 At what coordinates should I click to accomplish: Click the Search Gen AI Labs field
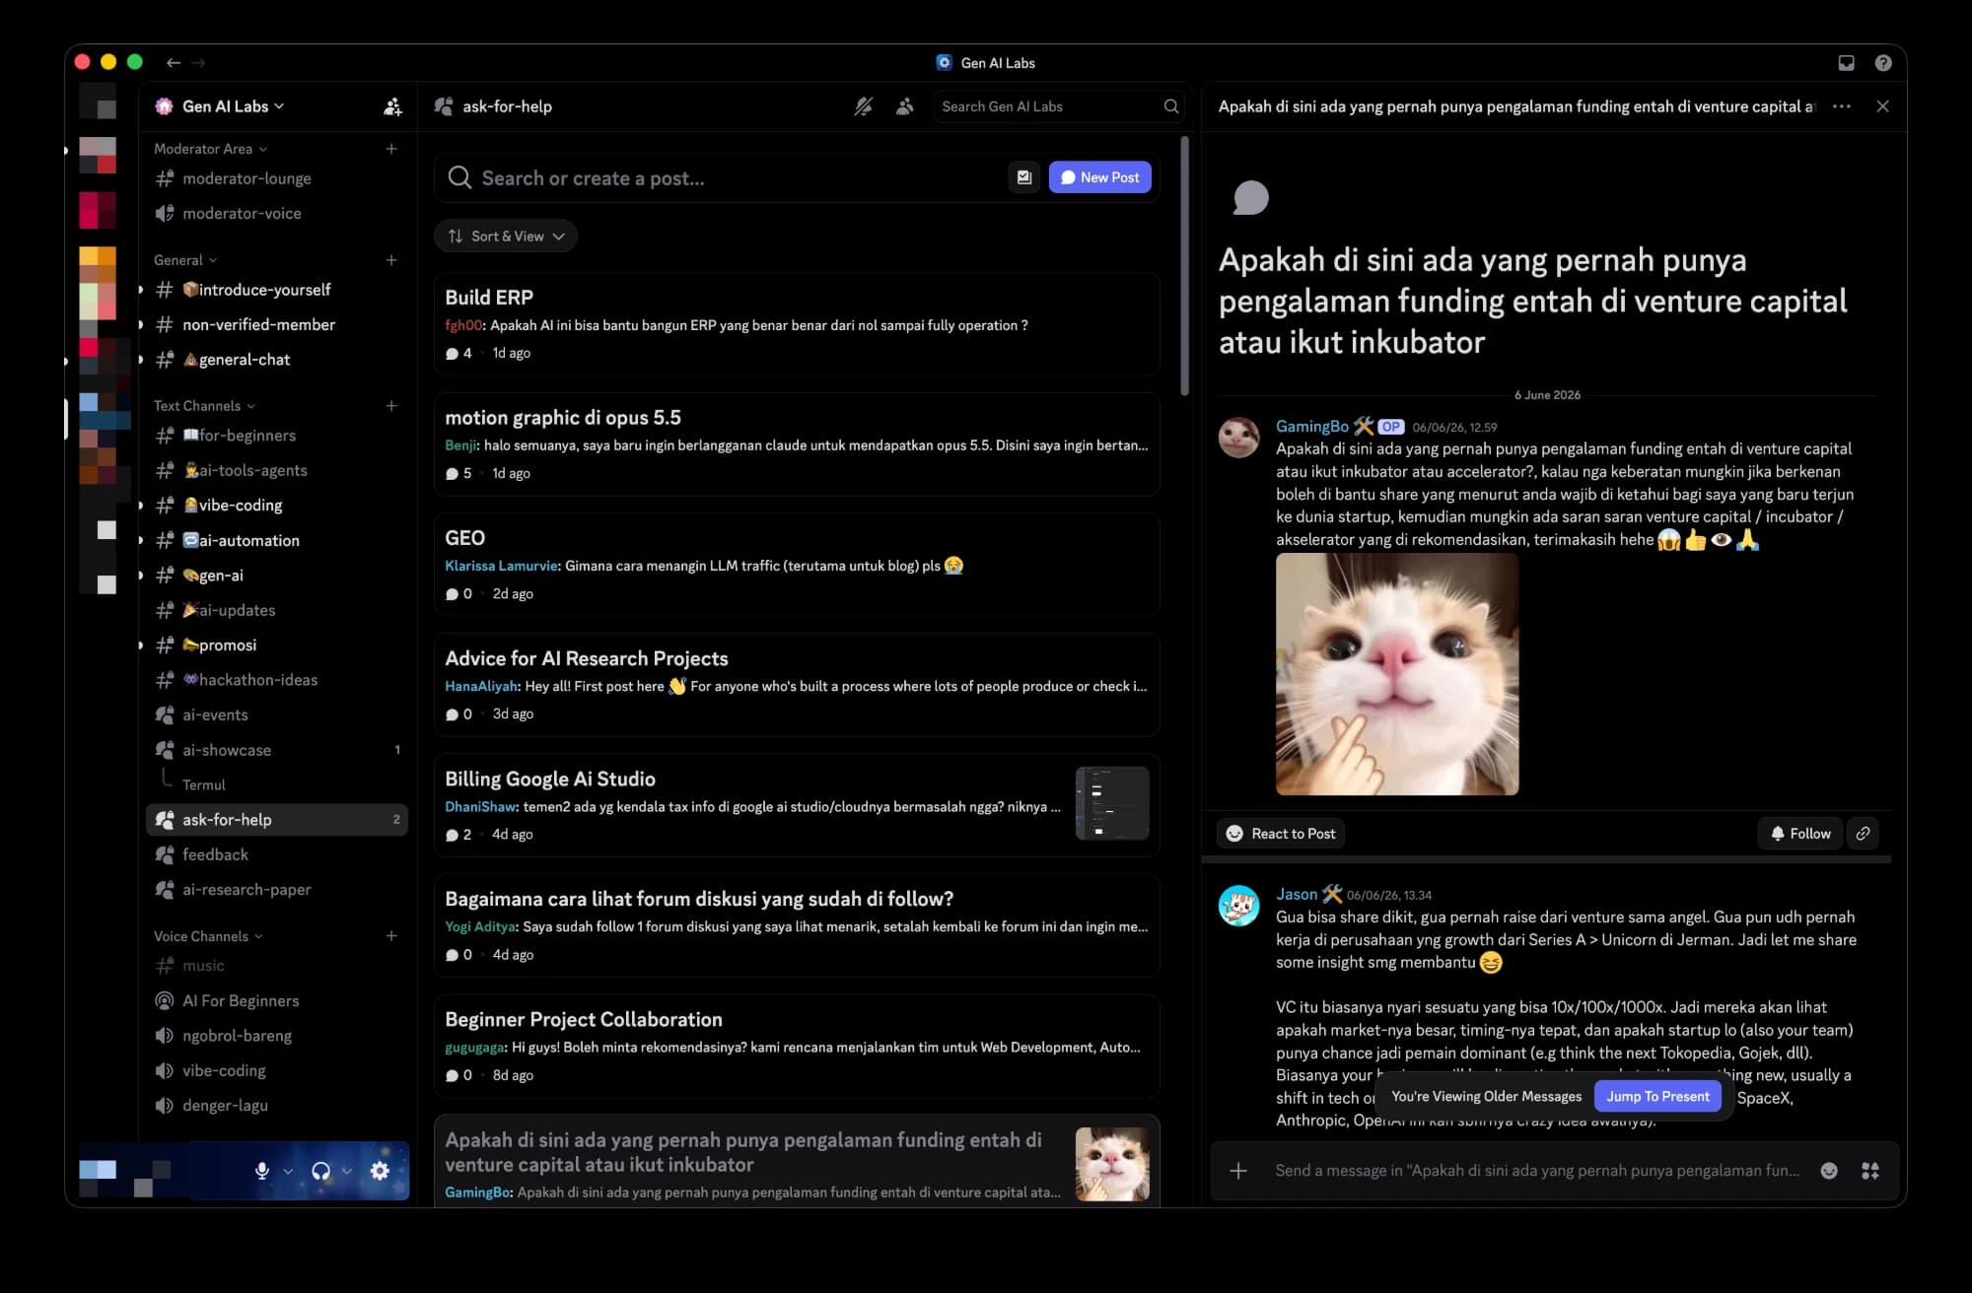pos(1058,106)
